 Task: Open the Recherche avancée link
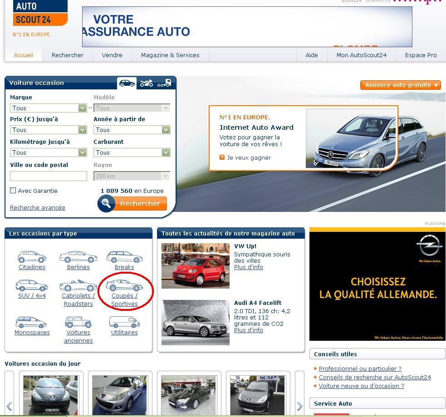[38, 207]
